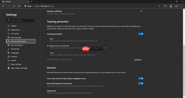The width and height of the screenshot is (185, 98).
Task: Open the feedback smiley icon
Action: (176, 6)
